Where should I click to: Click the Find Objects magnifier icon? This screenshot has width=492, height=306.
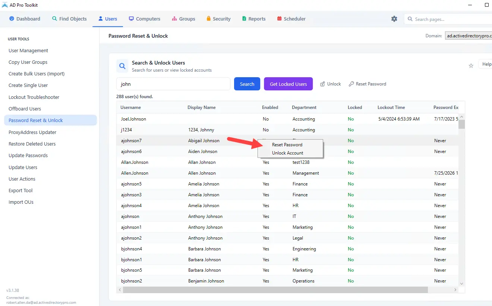pos(54,19)
